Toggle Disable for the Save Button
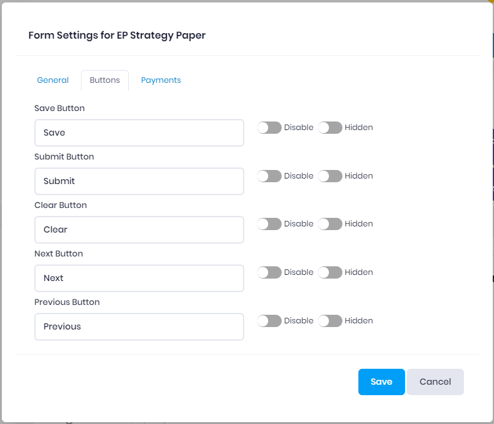The height and width of the screenshot is (424, 494). (269, 128)
